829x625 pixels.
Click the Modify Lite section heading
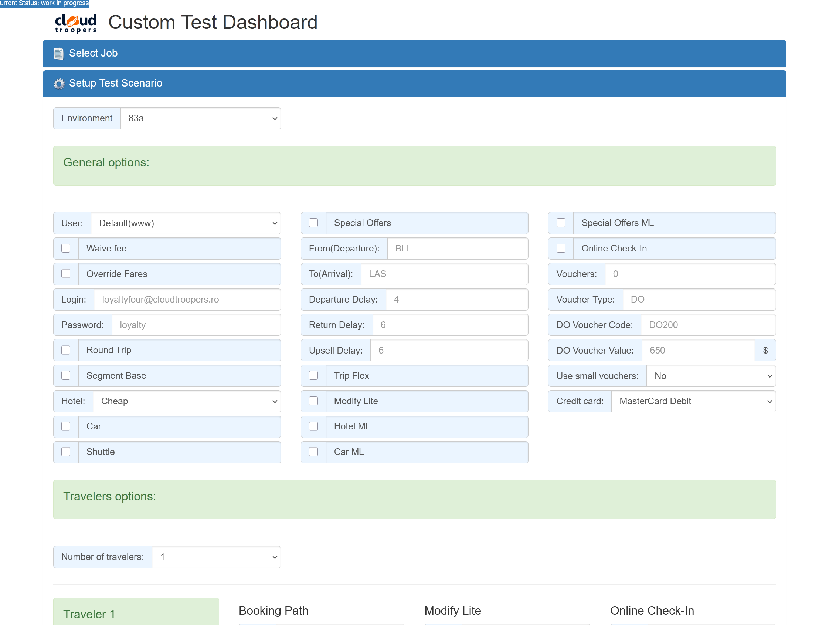coord(453,610)
